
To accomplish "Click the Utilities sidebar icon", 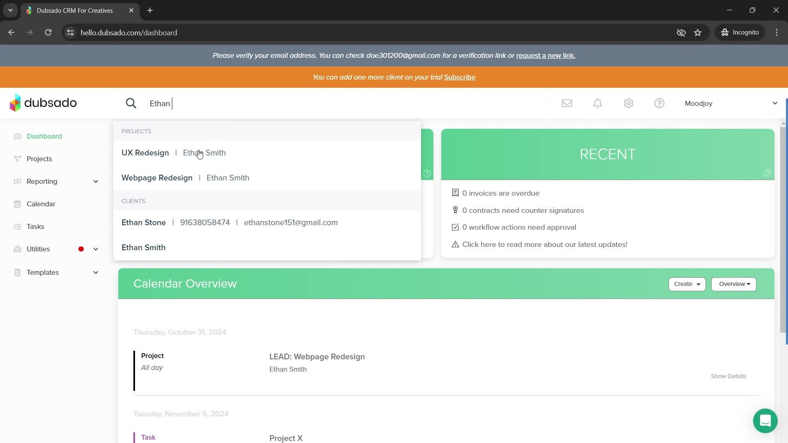I will [17, 249].
